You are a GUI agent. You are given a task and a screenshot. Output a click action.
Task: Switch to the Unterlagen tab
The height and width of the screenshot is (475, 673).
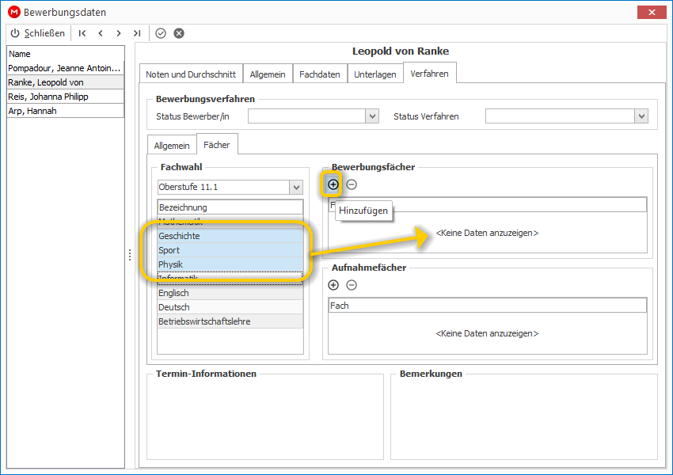(375, 74)
